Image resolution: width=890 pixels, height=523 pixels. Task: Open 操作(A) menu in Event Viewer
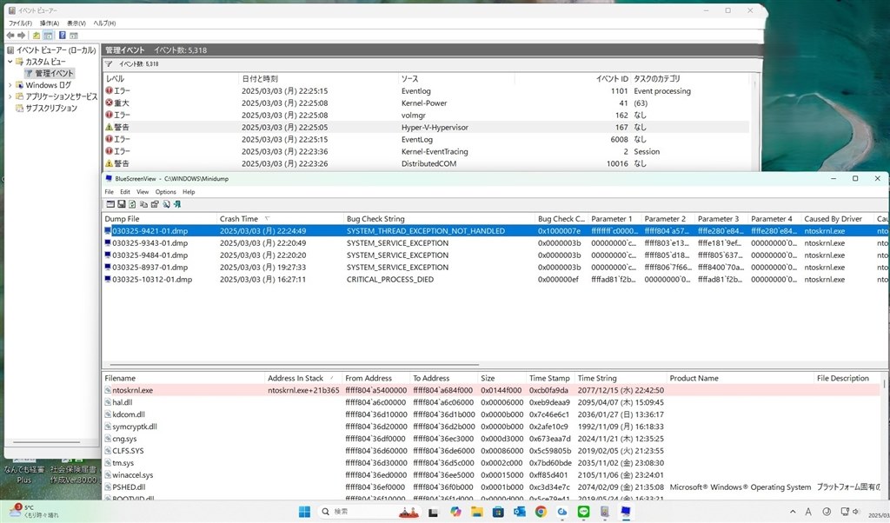[x=50, y=23]
